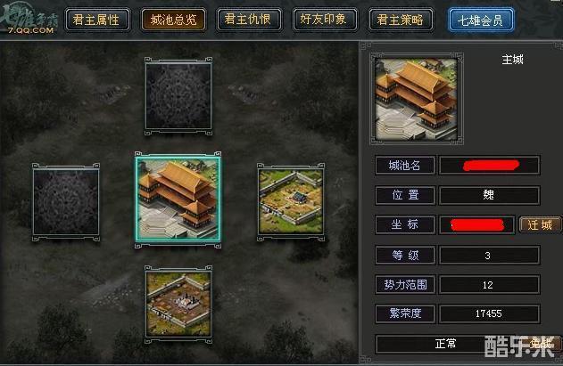This screenshot has height=366, width=563.
Task: Select the walled city icon on the right
Action: 291,202
